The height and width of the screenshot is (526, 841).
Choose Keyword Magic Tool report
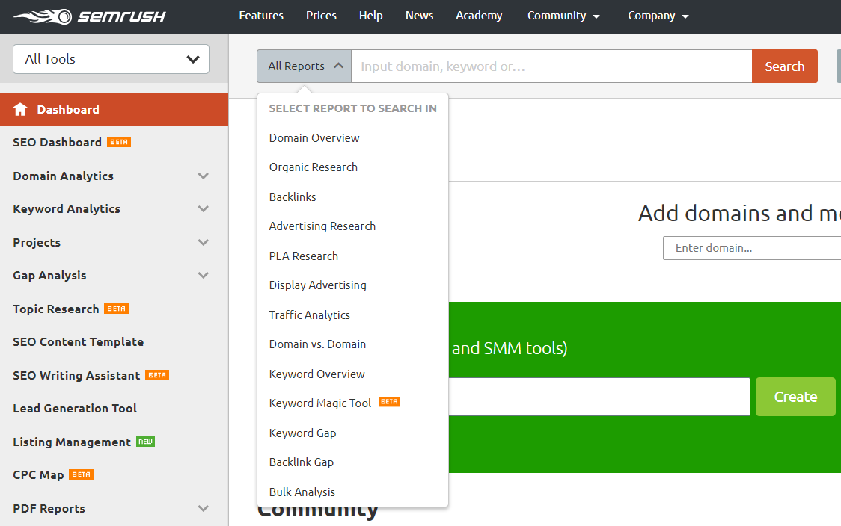tap(320, 403)
